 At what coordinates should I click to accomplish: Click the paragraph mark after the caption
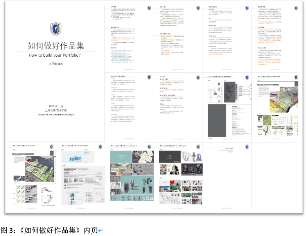[x=100, y=230]
